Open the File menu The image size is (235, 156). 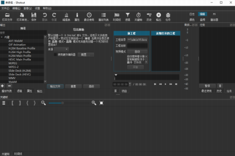pyautogui.click(x=5, y=9)
